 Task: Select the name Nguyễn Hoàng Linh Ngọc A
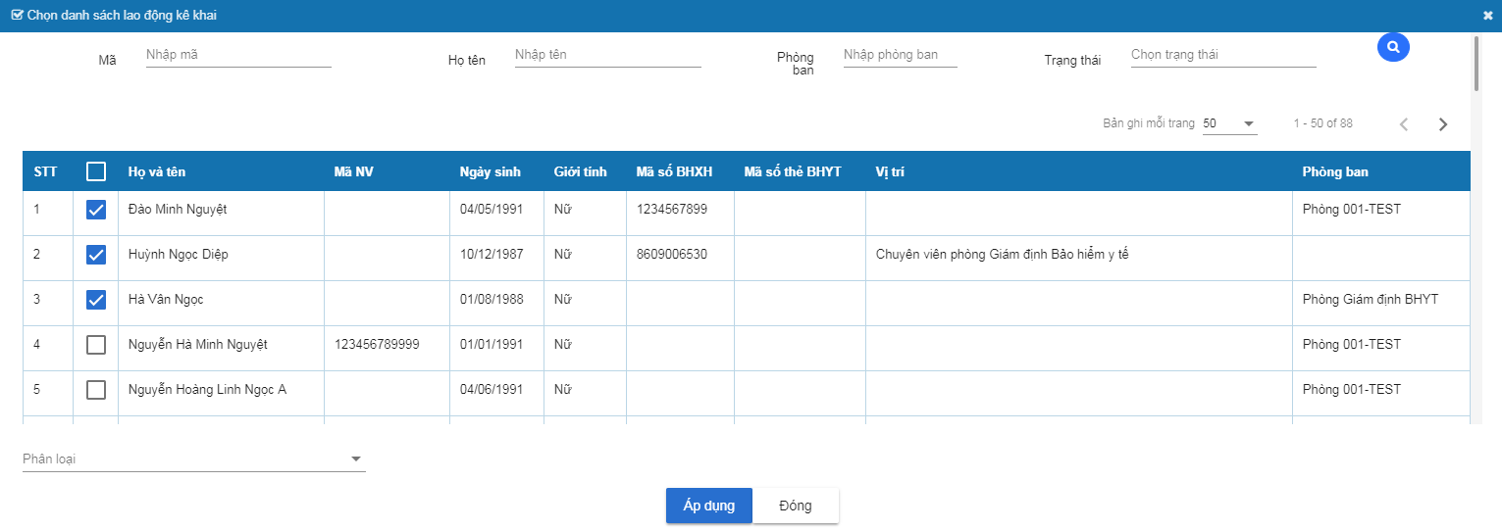click(x=207, y=390)
